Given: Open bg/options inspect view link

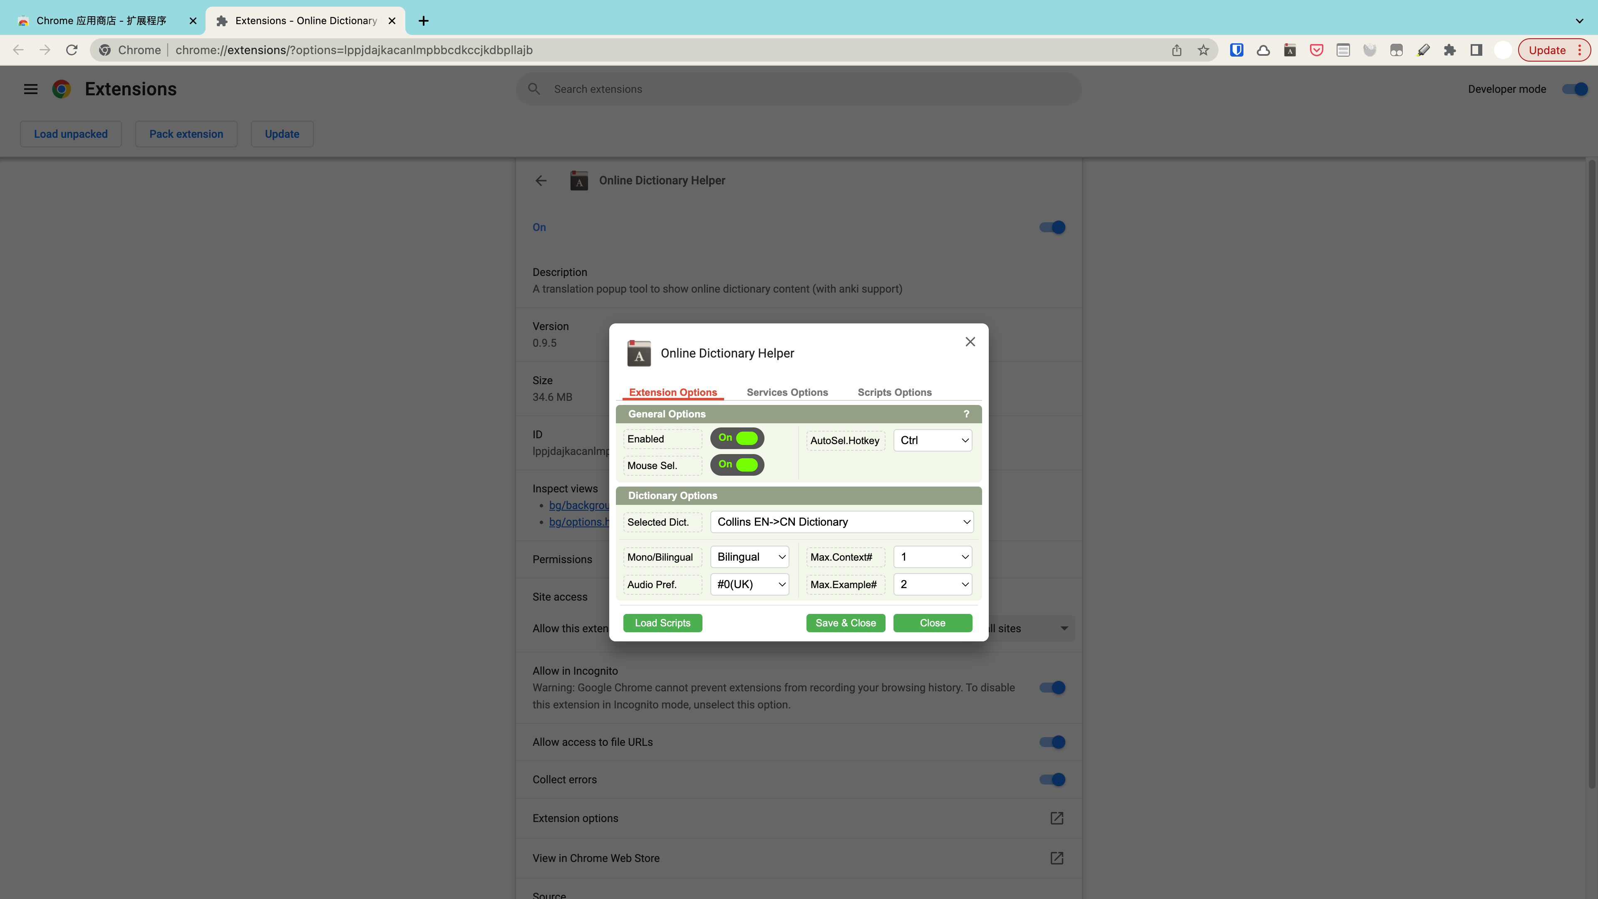Looking at the screenshot, I should click(579, 522).
